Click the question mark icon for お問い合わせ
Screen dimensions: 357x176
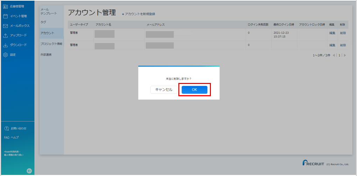(x=6, y=128)
